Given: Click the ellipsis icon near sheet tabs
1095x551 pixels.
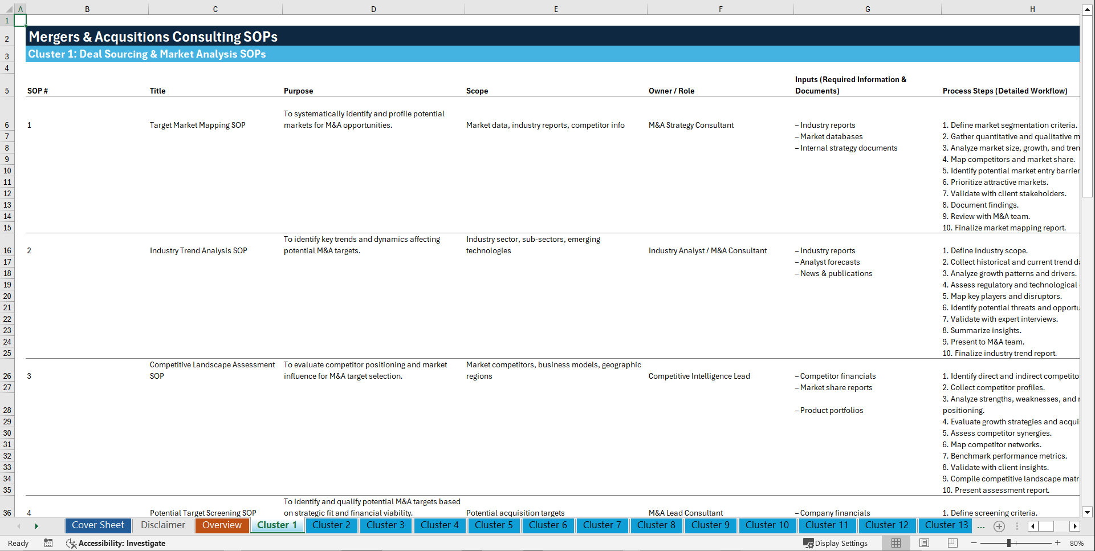Looking at the screenshot, I should point(981,526).
